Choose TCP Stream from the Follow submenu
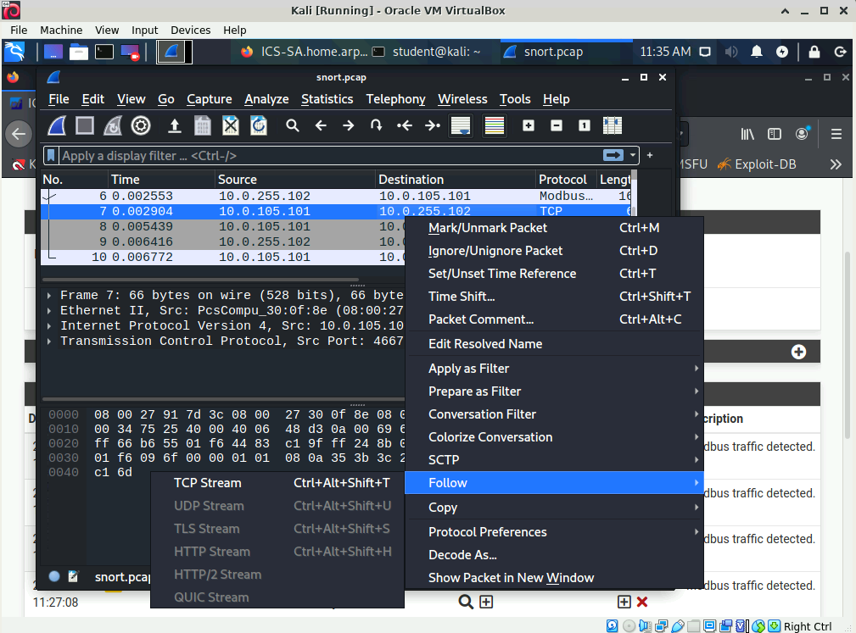Viewport: 856px width, 633px height. 277,483
